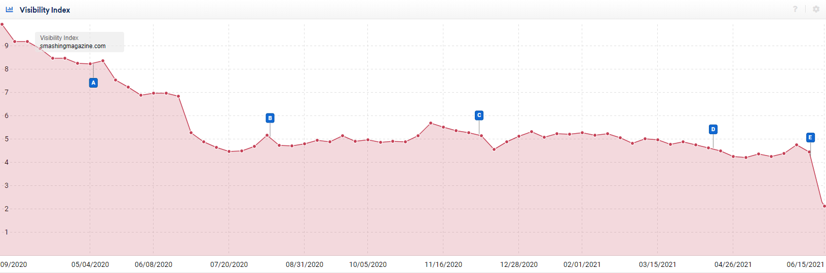Open event marker C

pos(479,115)
